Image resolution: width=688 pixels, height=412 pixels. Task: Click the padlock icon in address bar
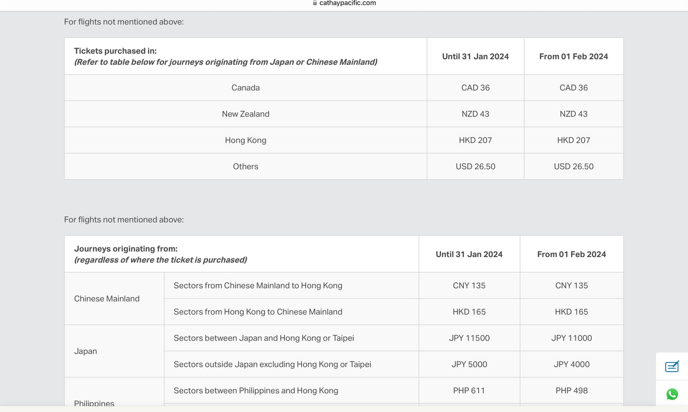click(314, 3)
